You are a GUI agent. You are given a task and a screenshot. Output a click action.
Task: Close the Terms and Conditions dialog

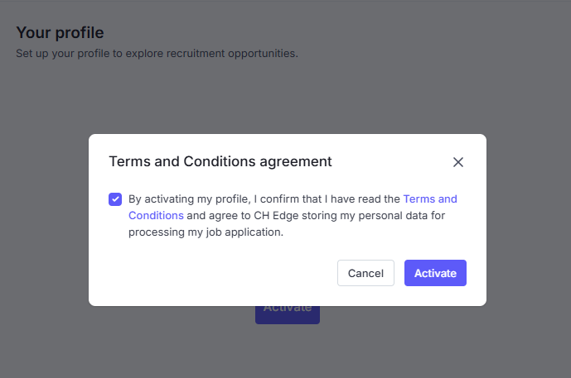(x=458, y=162)
